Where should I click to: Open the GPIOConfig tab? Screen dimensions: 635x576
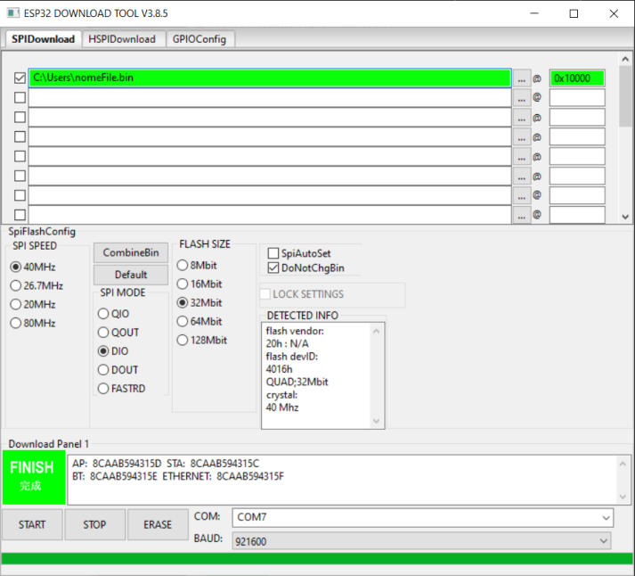pyautogui.click(x=199, y=39)
